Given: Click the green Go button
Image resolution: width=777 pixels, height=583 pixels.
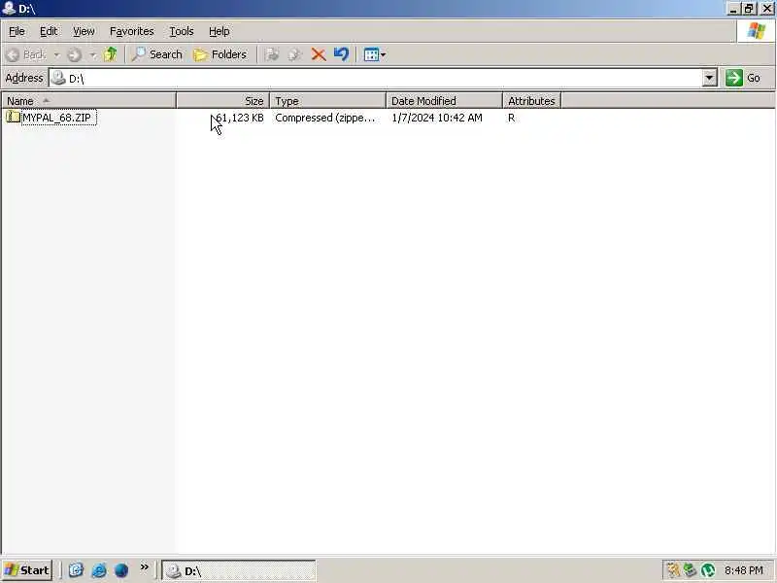Looking at the screenshot, I should click(x=744, y=78).
